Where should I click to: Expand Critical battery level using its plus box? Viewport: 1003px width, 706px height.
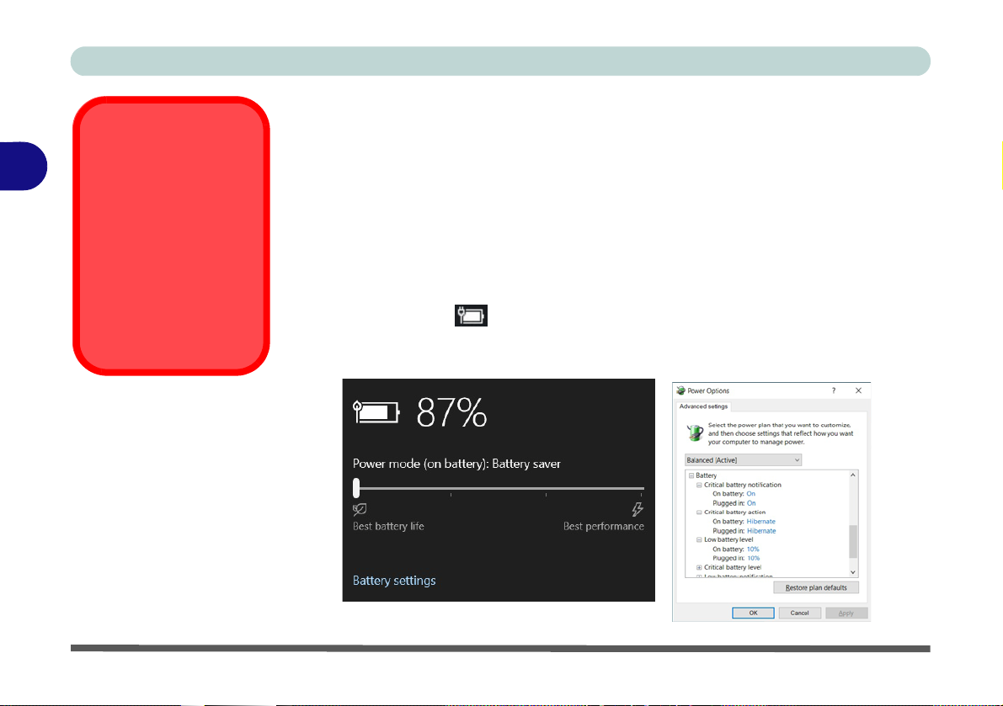click(x=699, y=567)
